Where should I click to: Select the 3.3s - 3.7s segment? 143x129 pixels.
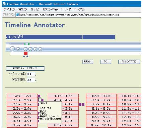pyautogui.click(x=22, y=117)
